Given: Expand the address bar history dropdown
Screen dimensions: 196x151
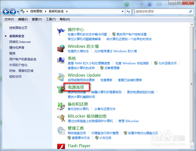Looking at the screenshot, I should (123, 12).
